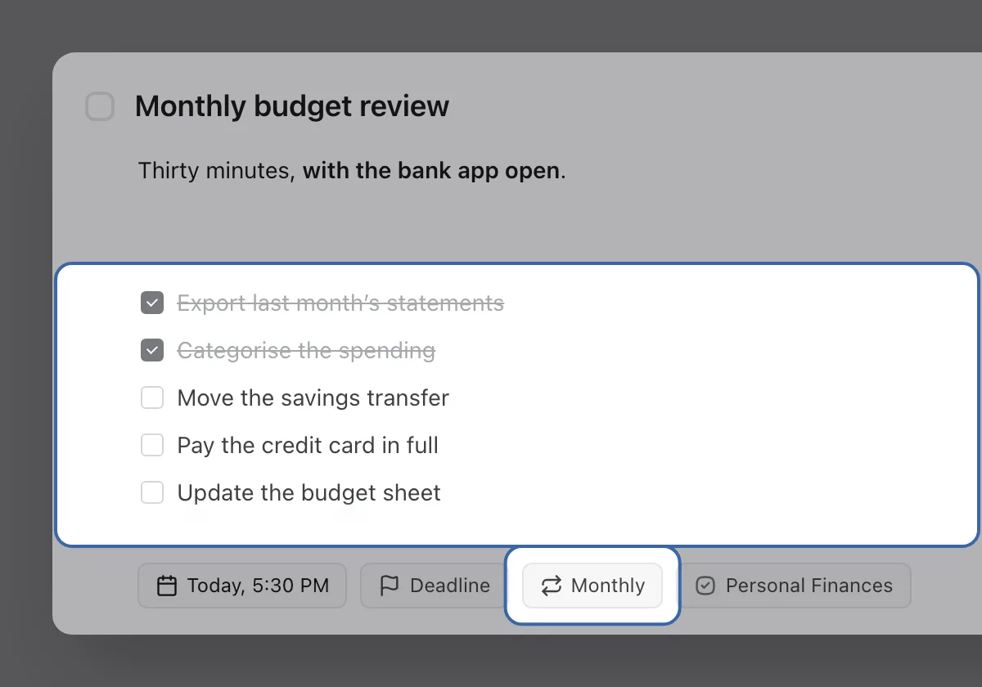Image resolution: width=982 pixels, height=687 pixels.
Task: Open the Monthly repeat setting
Action: click(592, 586)
